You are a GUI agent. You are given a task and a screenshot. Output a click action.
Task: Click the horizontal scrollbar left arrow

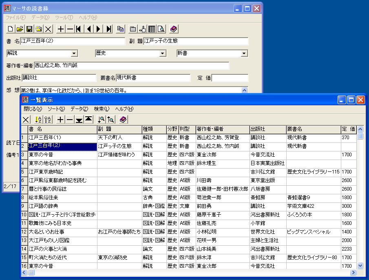(24, 273)
